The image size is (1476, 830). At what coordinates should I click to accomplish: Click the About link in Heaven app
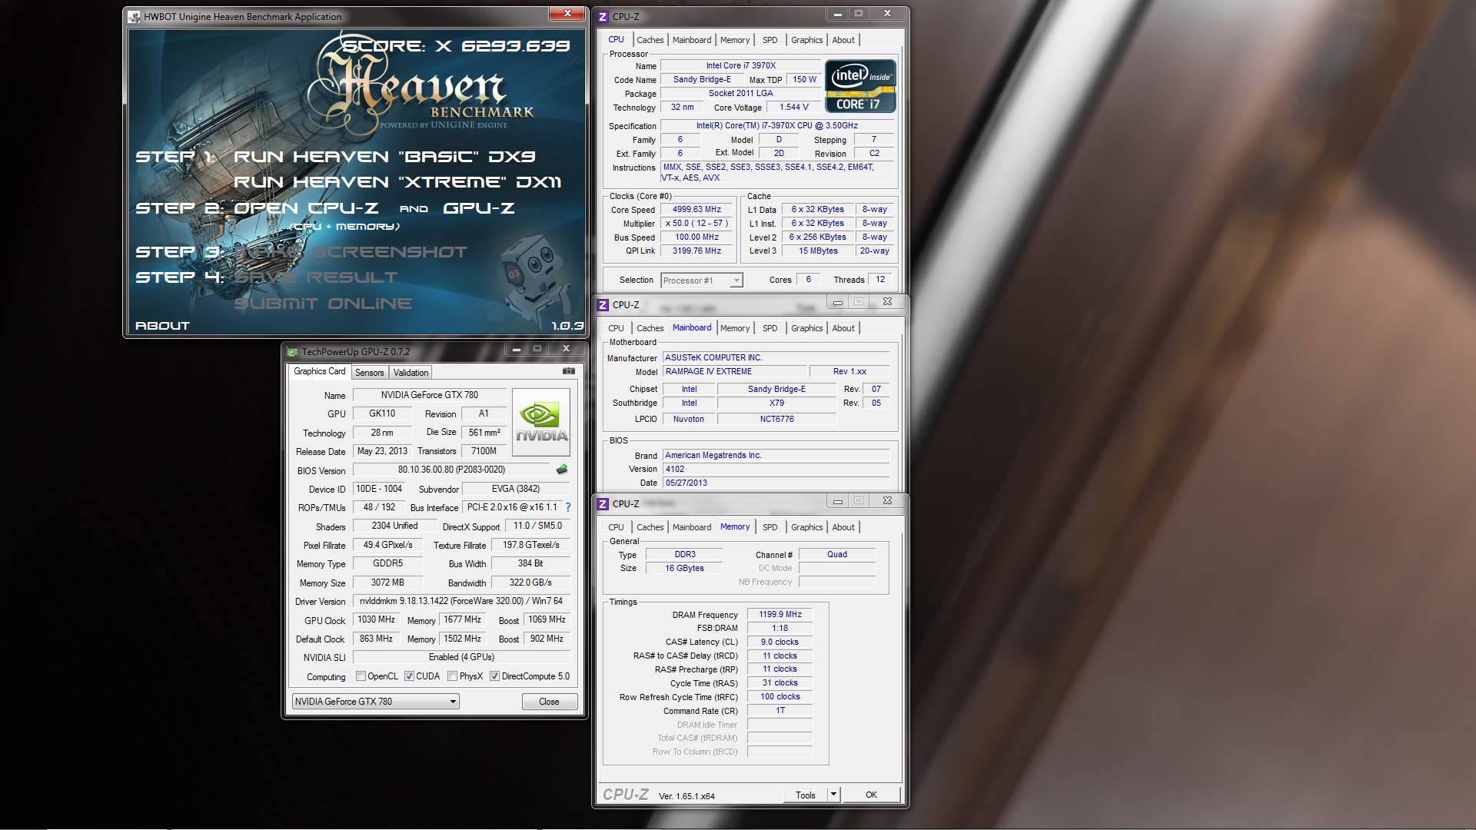click(x=162, y=326)
